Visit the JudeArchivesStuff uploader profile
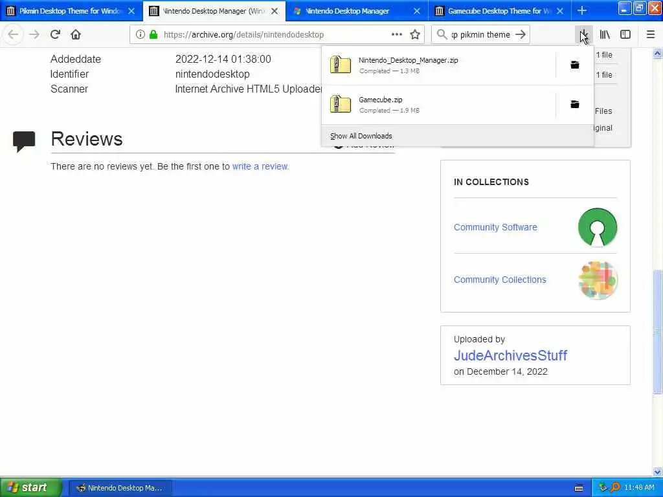This screenshot has height=497, width=663. [510, 355]
